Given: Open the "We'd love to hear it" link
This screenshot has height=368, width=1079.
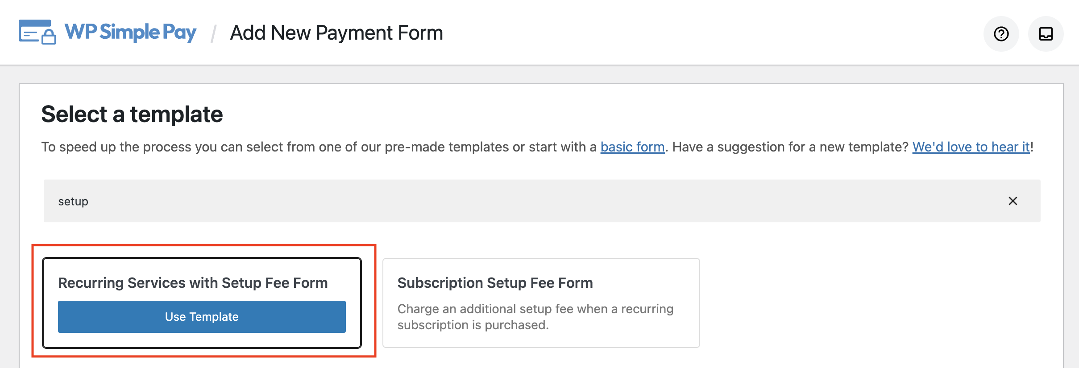Looking at the screenshot, I should [x=971, y=147].
